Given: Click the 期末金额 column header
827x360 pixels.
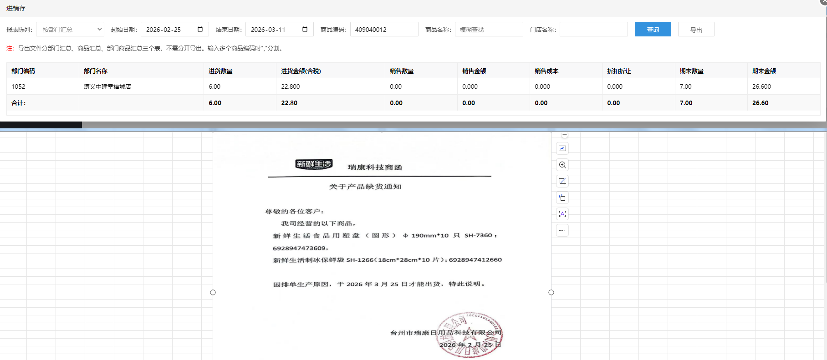Looking at the screenshot, I should click(764, 71).
